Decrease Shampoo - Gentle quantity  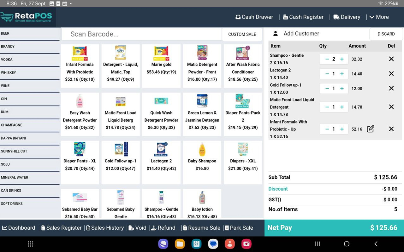[x=327, y=59]
